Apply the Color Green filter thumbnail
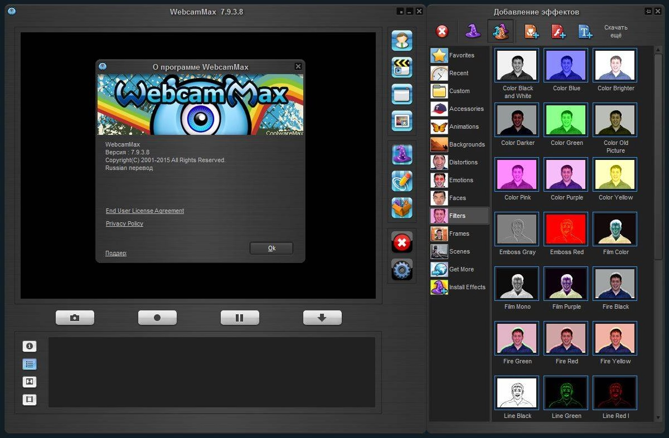 [x=566, y=120]
